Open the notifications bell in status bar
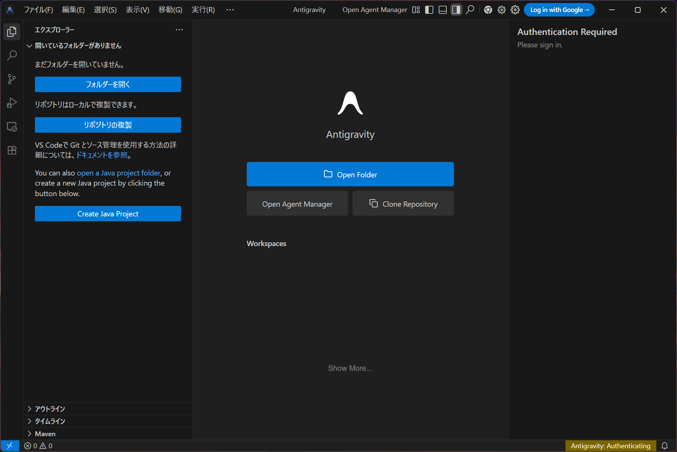The image size is (677, 452). tap(665, 446)
